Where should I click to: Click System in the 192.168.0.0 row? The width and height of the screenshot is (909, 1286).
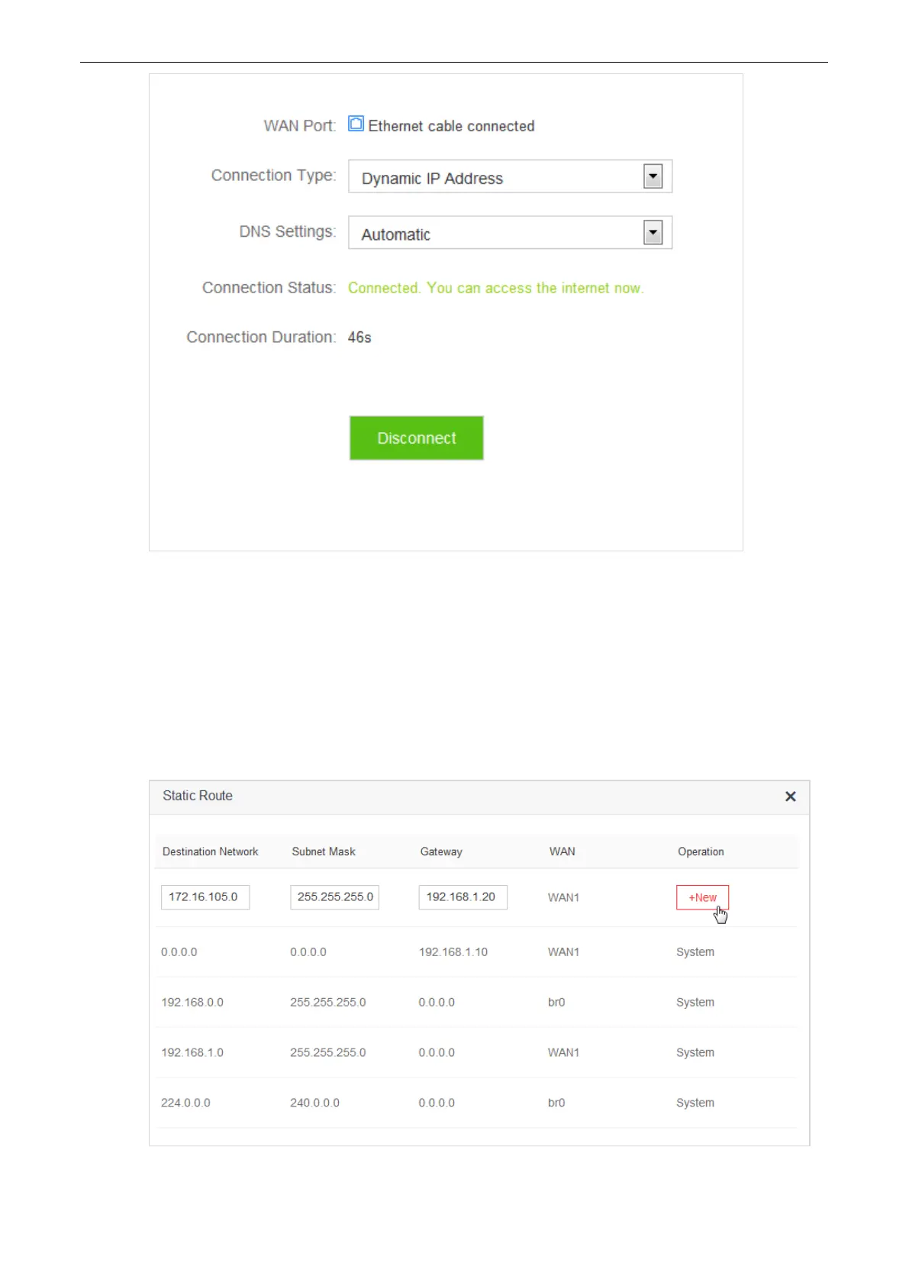tap(695, 1003)
